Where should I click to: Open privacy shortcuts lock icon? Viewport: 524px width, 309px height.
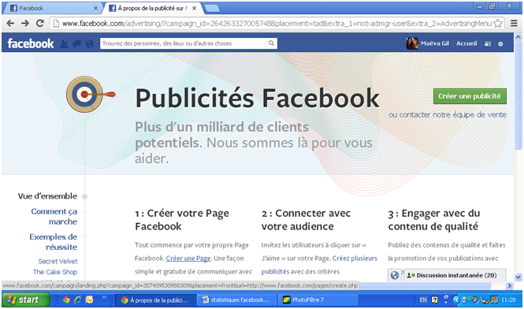pyautogui.click(x=488, y=44)
